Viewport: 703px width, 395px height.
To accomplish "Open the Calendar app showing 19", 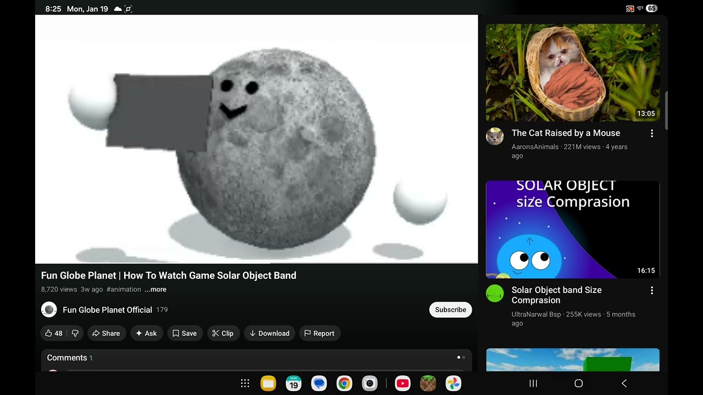I will coord(294,383).
